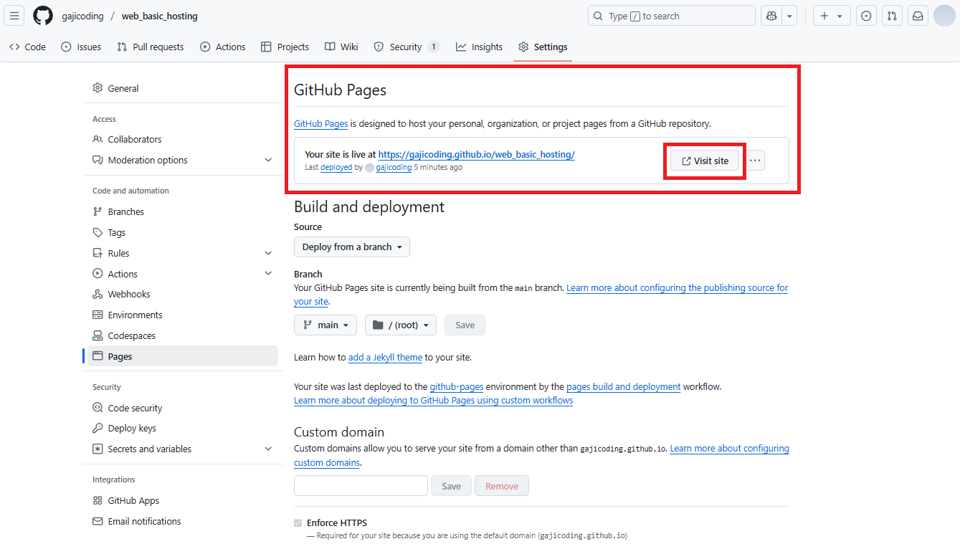Image resolution: width=960 pixels, height=549 pixels.
Task: Open the pull requests header icon
Action: pos(892,16)
